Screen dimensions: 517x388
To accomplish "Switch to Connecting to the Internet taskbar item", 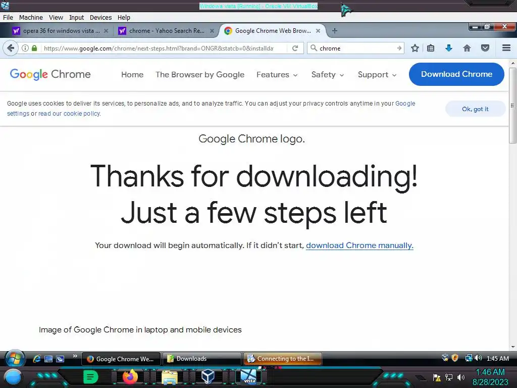I will point(283,359).
